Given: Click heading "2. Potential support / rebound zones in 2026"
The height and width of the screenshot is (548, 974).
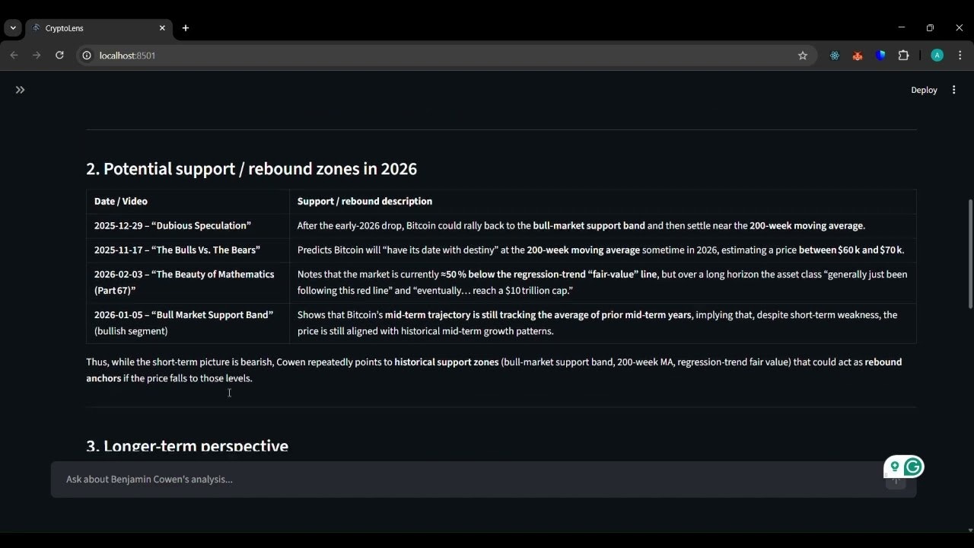Looking at the screenshot, I should coord(252,169).
